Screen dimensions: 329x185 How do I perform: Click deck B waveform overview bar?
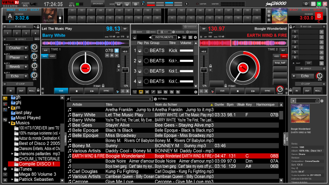click(x=243, y=43)
